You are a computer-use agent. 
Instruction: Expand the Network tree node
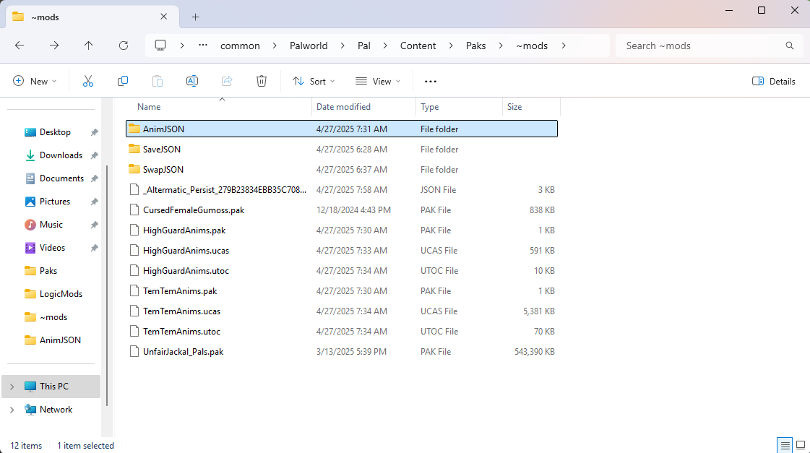pos(12,410)
